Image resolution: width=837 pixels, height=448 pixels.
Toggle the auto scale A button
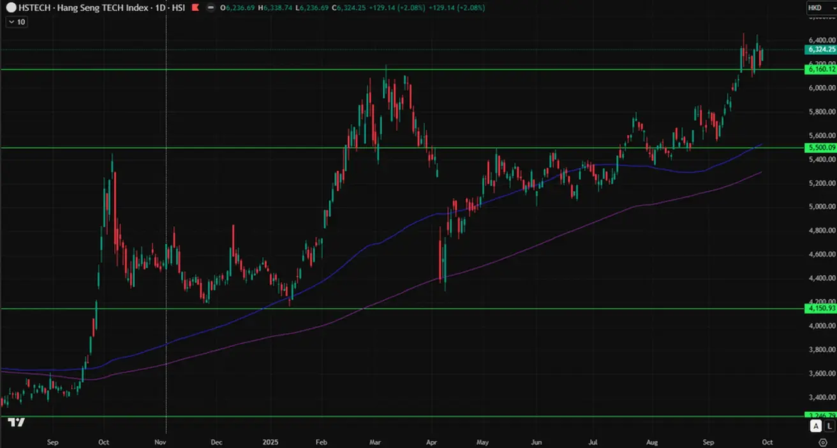tap(816, 426)
